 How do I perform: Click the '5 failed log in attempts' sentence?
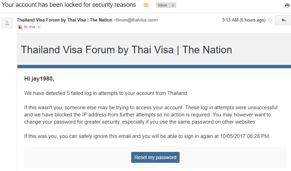pyautogui.click(x=106, y=93)
